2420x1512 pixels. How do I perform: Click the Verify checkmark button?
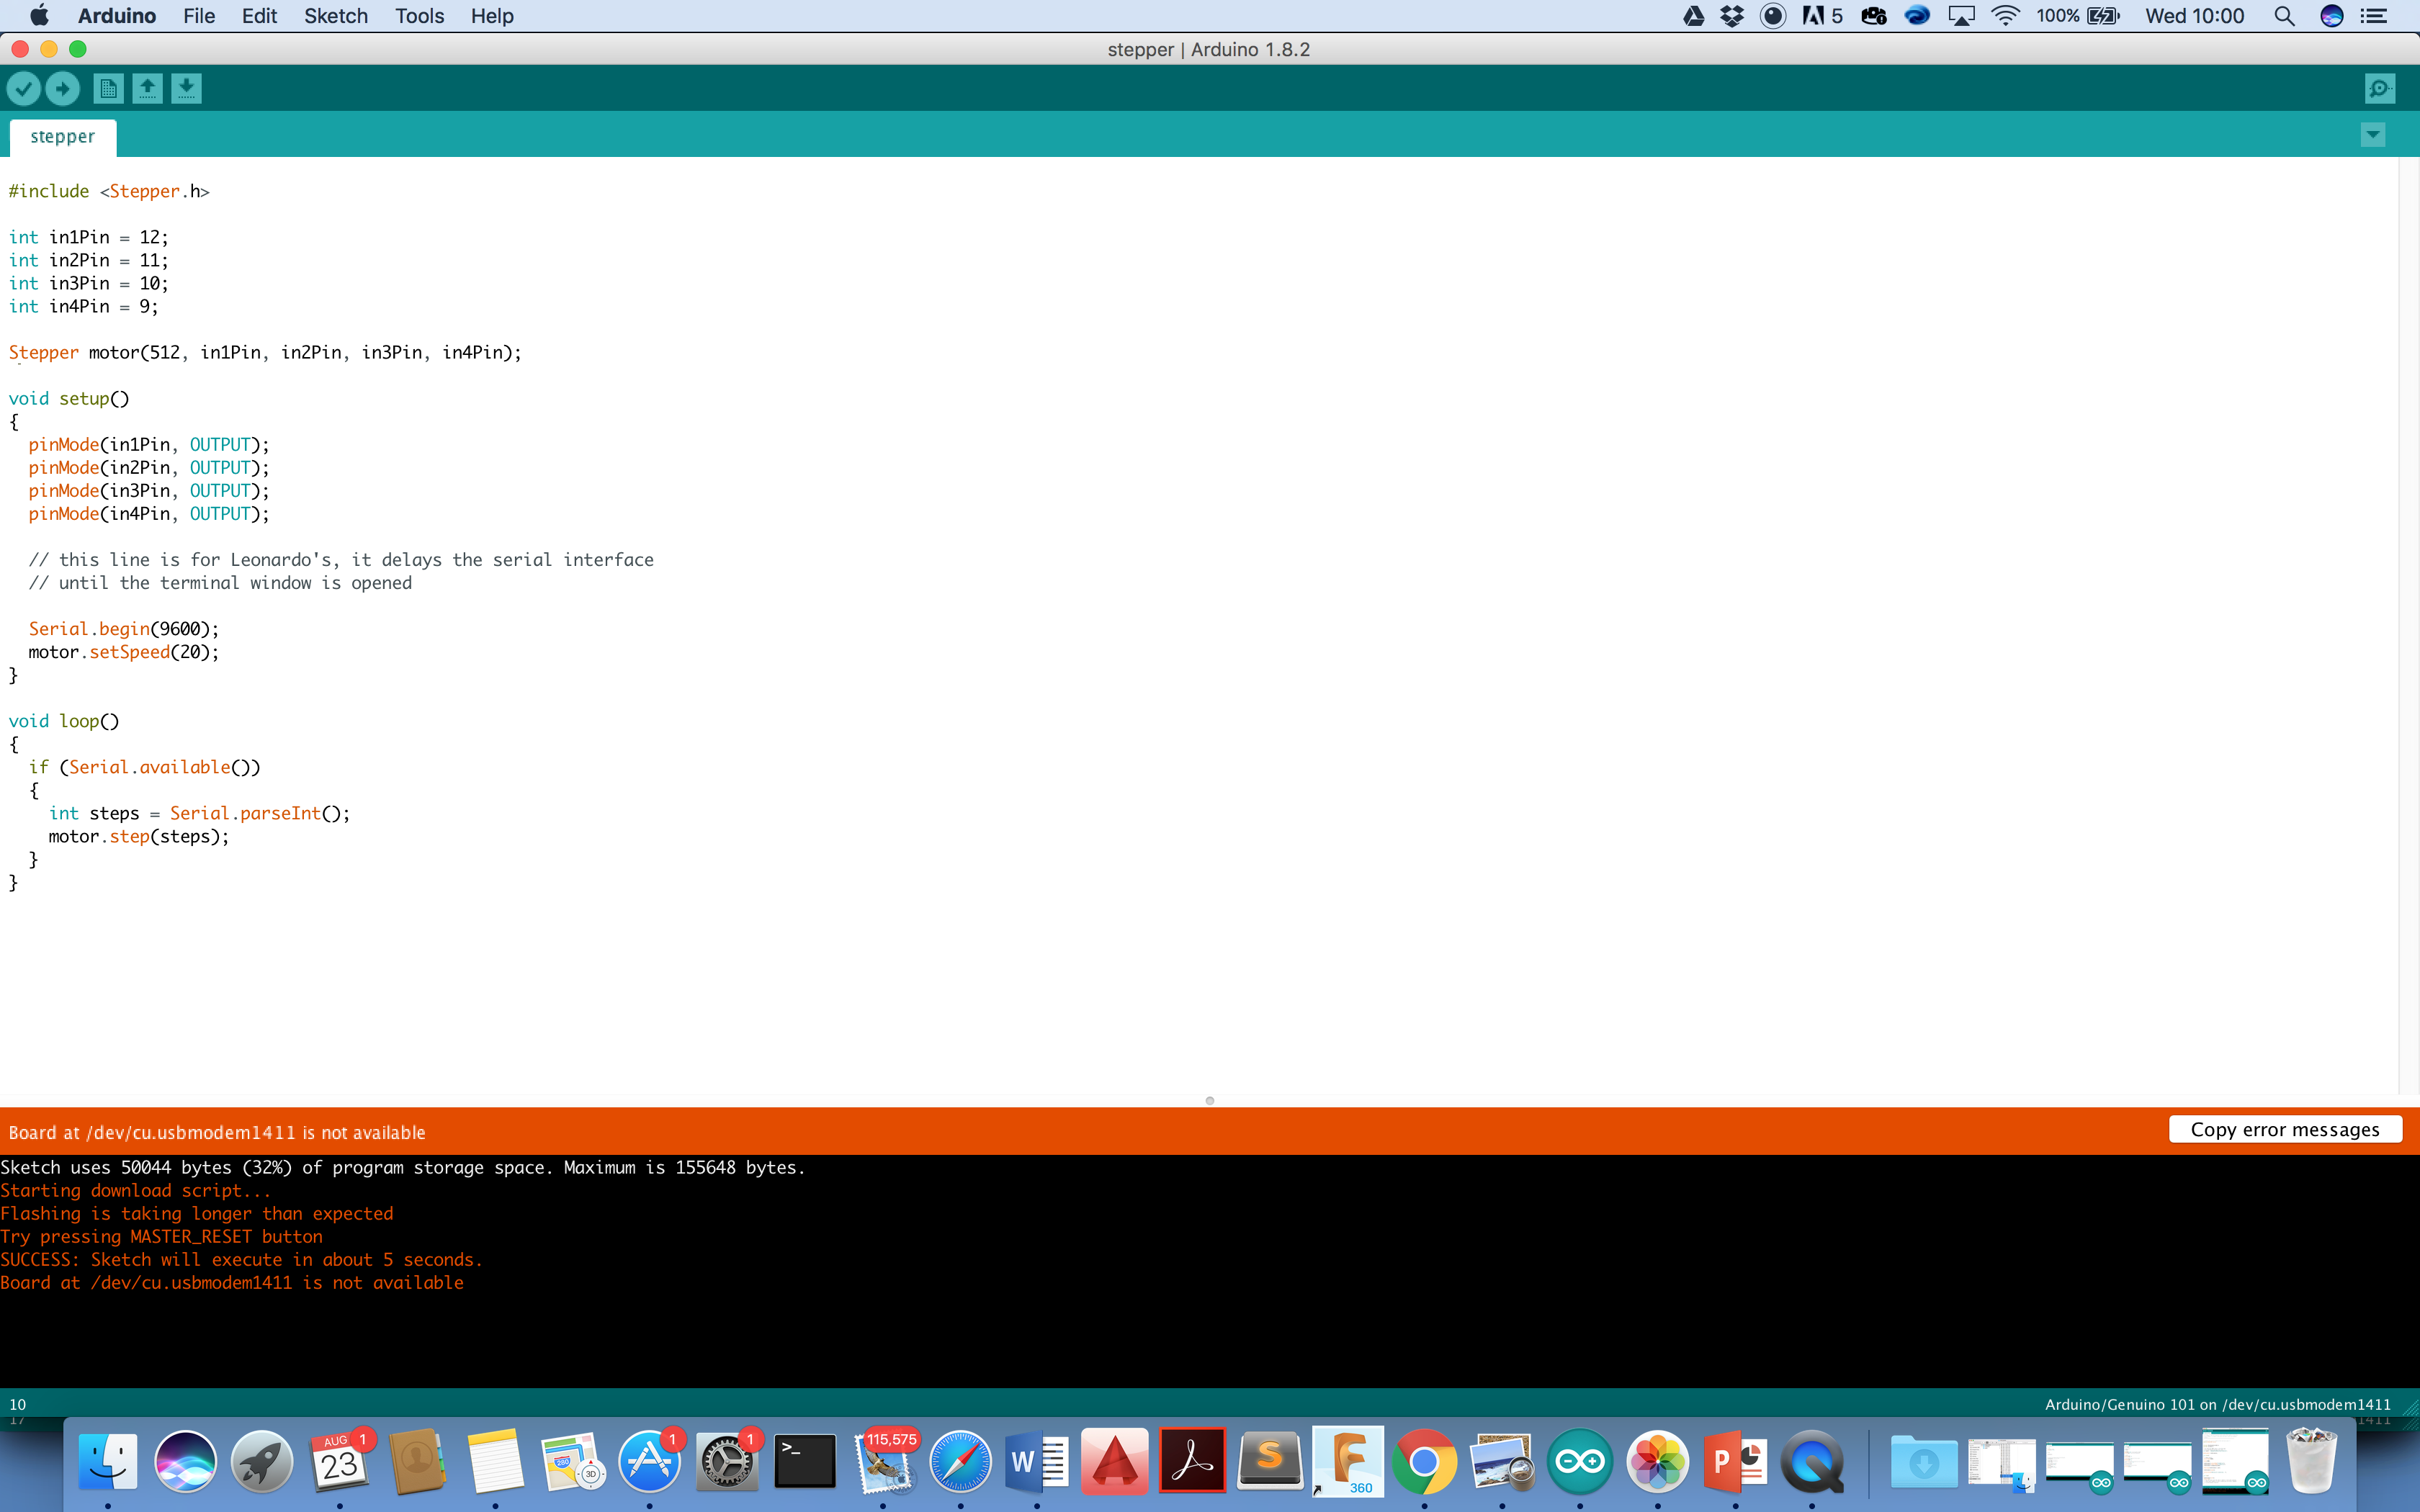(23, 89)
